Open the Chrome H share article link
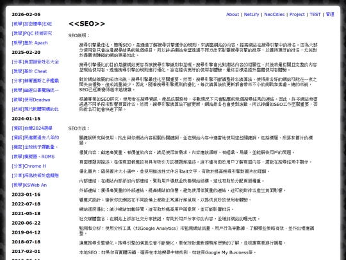Viewport: 346px width, 260px height. click(29, 166)
